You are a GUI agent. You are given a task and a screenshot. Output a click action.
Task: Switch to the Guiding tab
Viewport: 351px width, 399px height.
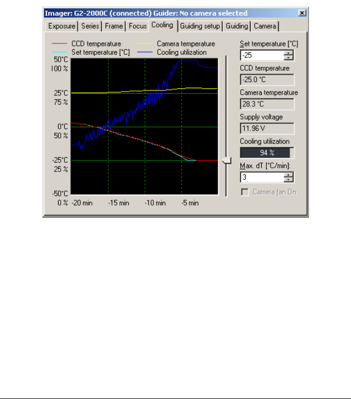coord(237,26)
